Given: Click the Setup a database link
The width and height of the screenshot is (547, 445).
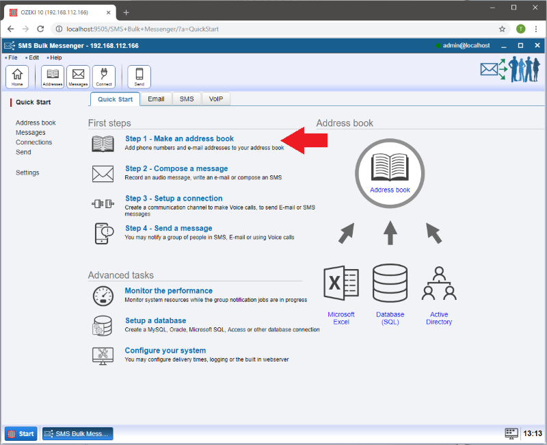Looking at the screenshot, I should [x=155, y=320].
